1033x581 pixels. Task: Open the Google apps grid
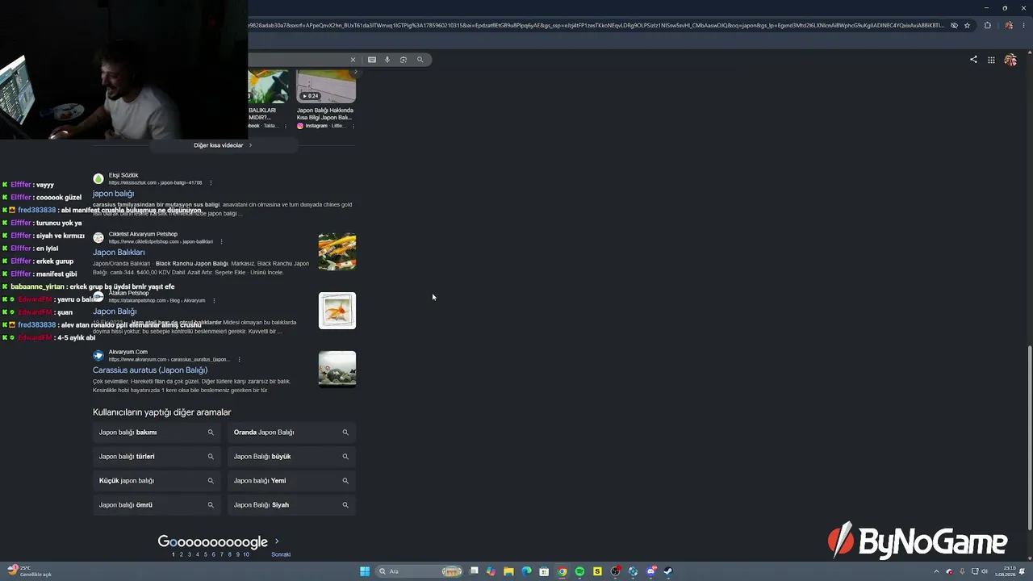coord(991,60)
